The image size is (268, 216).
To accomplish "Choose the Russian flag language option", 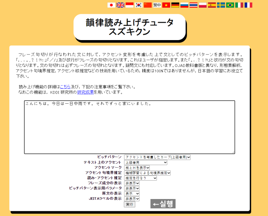I will (x=184, y=5).
